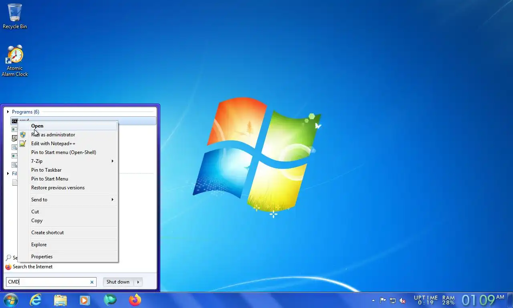The width and height of the screenshot is (513, 308).
Task: Choose Create shortcut
Action: (x=68, y=233)
